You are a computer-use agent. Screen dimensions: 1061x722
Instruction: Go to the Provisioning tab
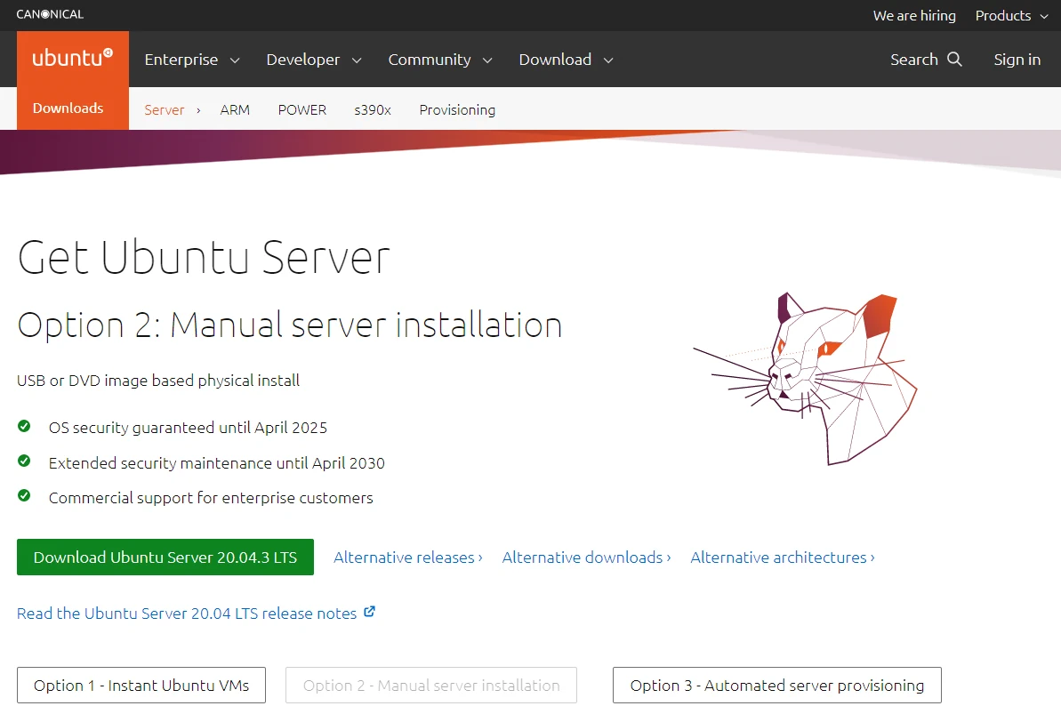[x=457, y=110]
